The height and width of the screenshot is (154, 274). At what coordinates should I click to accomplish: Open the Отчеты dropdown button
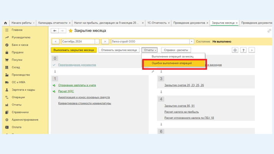tap(150, 50)
